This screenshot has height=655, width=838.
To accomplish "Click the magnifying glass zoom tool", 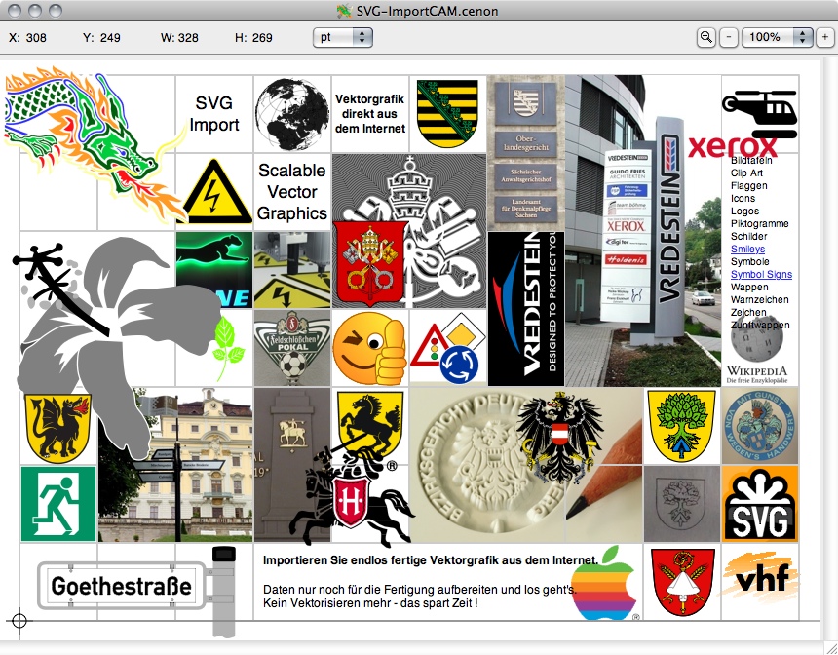I will pyautogui.click(x=706, y=37).
